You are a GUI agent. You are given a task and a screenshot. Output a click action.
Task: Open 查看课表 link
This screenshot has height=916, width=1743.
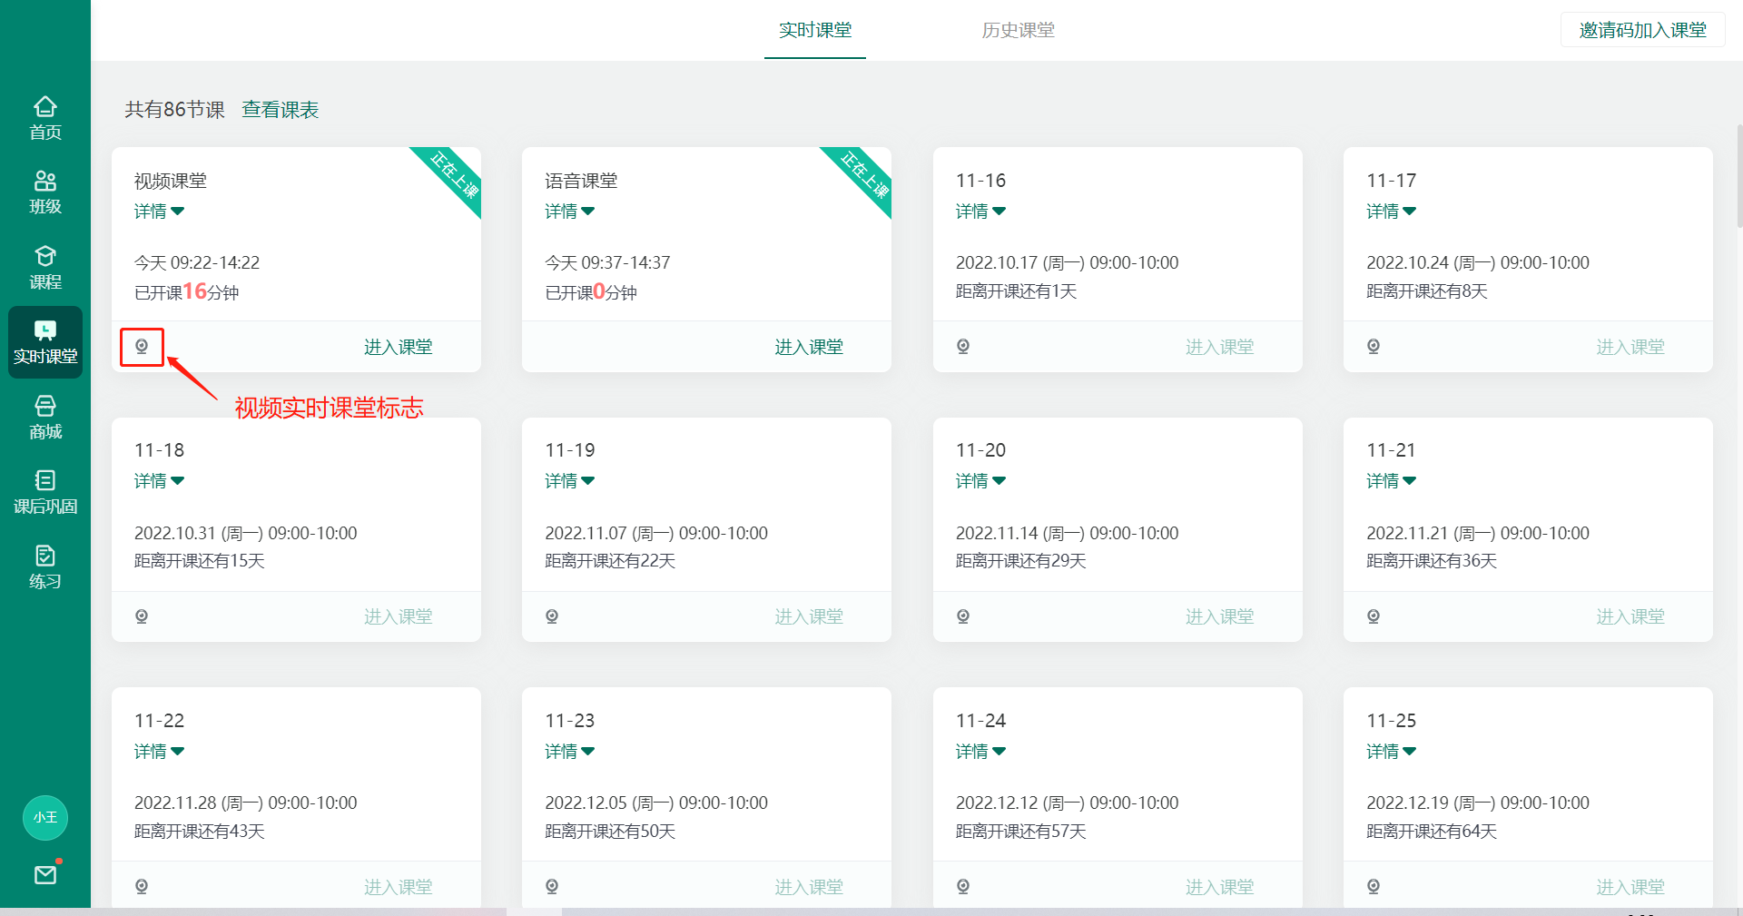click(280, 109)
